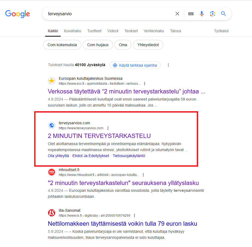Click the Google logo
The image size is (252, 247).
point(17,14)
